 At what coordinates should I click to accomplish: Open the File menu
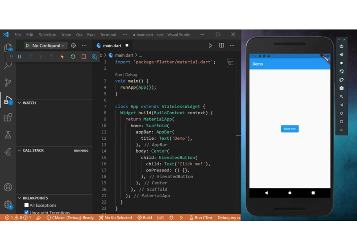pos(17,35)
